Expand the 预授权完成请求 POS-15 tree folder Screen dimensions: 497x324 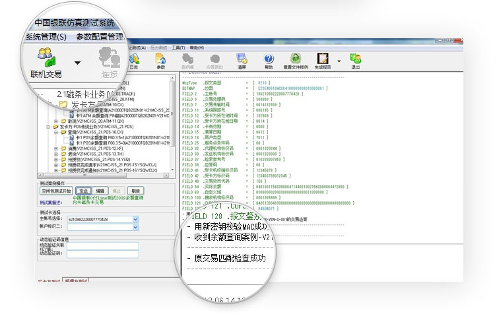click(56, 165)
